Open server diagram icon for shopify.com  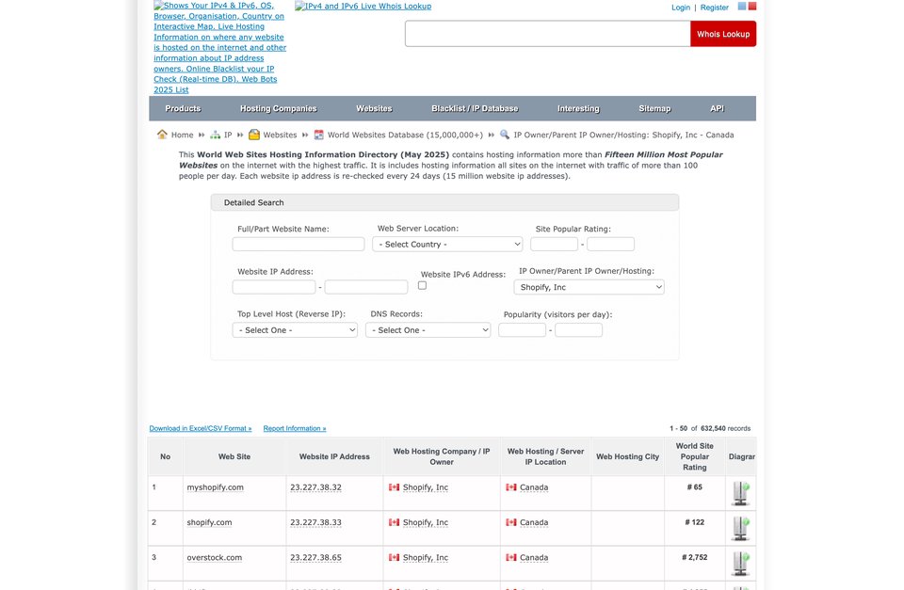click(741, 528)
